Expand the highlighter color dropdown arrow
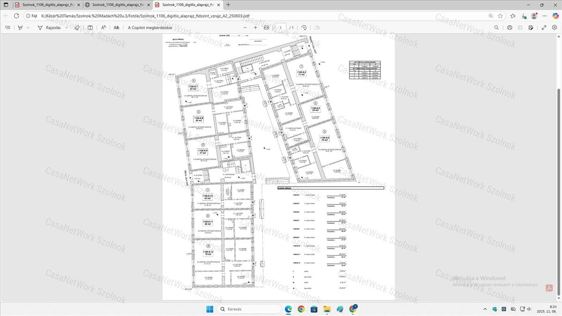Image resolution: width=562 pixels, height=316 pixels. coord(28,28)
